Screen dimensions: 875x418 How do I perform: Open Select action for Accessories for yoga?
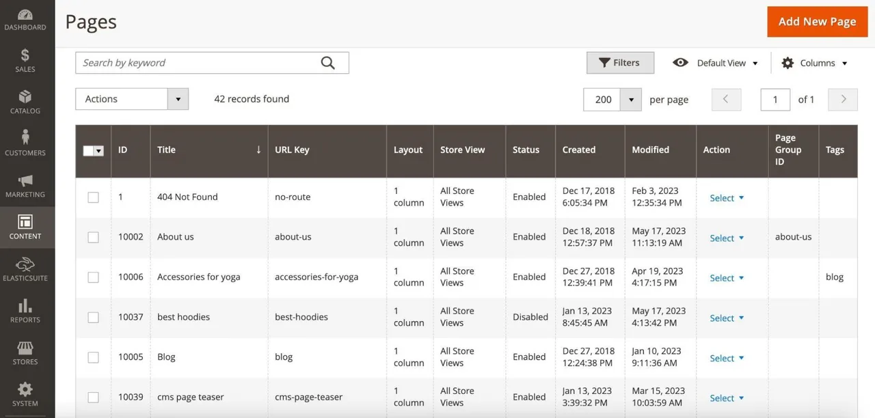(727, 278)
